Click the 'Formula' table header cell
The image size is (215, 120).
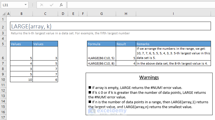tap(101, 44)
